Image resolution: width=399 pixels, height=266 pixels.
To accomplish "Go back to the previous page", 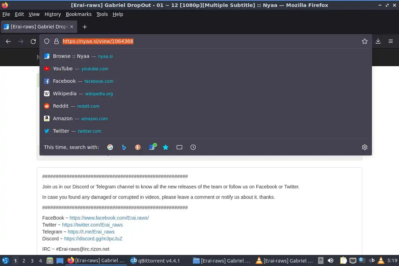I will click(x=8, y=41).
